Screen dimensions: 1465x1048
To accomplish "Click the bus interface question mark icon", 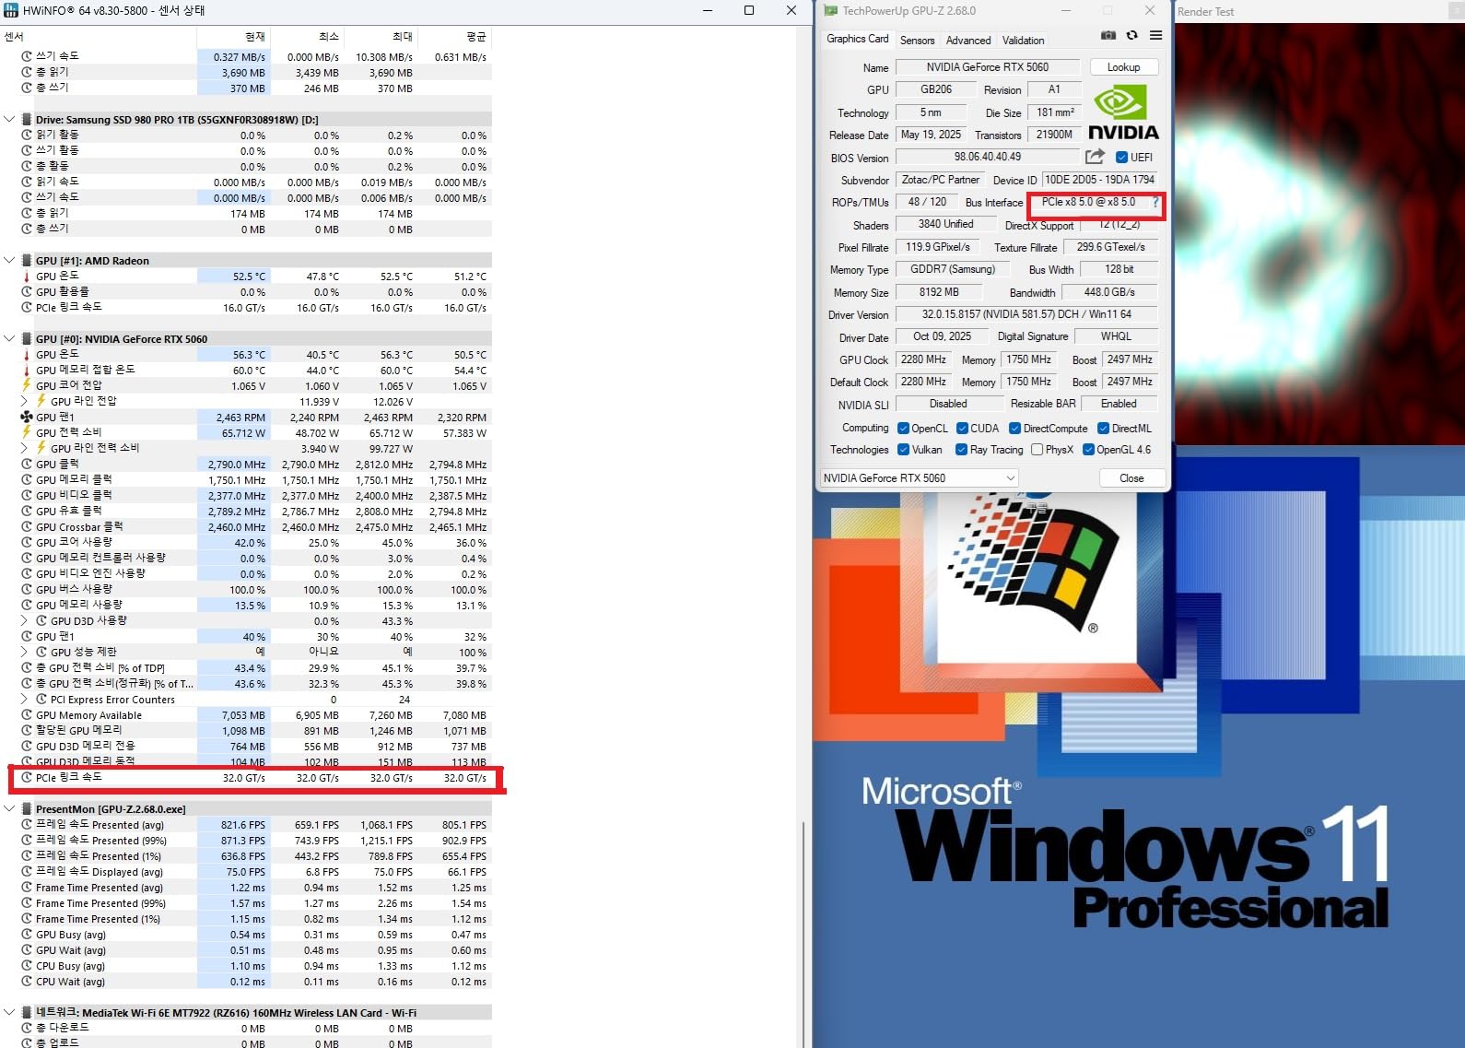I will pos(1155,202).
